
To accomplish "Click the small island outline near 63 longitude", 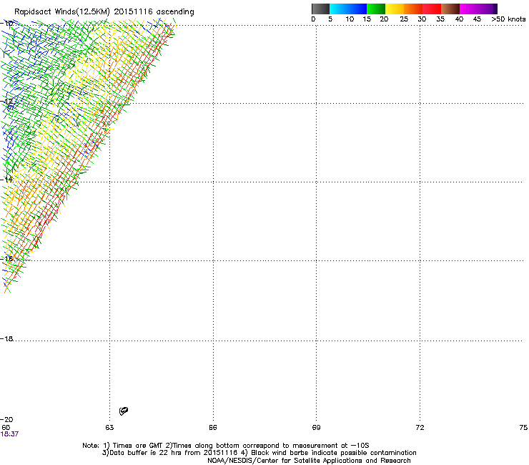I will pyautogui.click(x=124, y=411).
